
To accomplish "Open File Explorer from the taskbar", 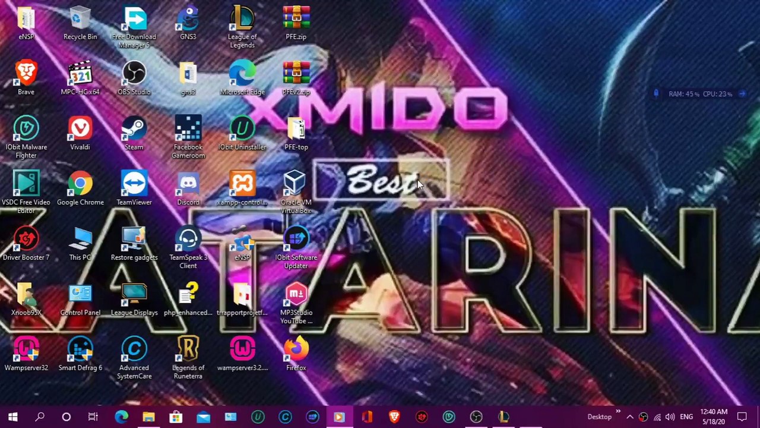I will (x=148, y=417).
